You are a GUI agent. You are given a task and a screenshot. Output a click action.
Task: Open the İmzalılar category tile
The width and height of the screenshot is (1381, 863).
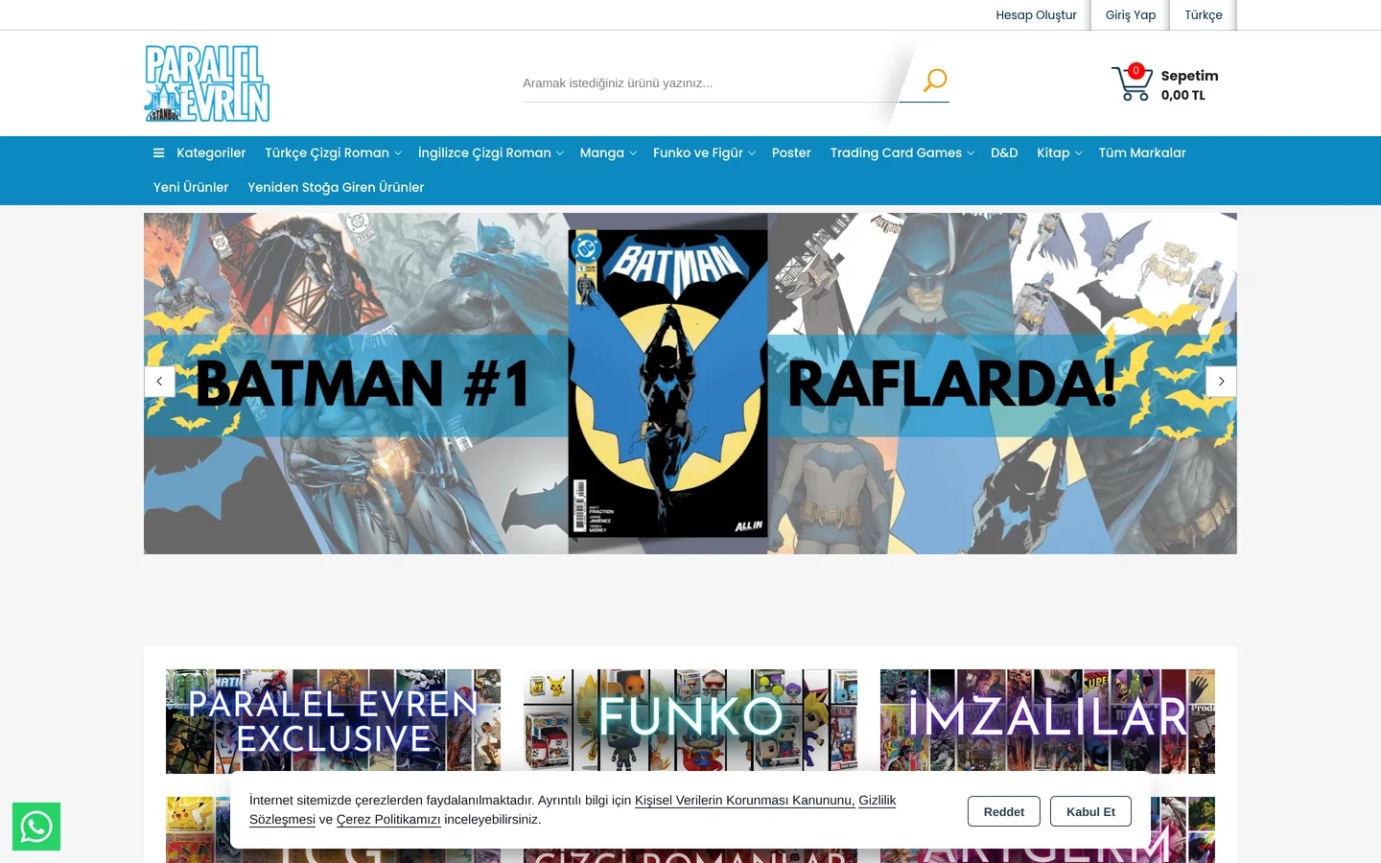(1047, 721)
